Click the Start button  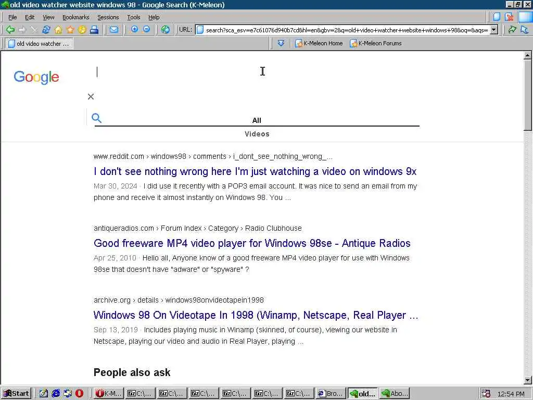(16, 393)
